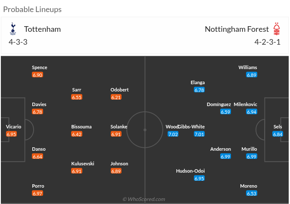
Task: Click the Tottenham club crest icon
Action: pyautogui.click(x=12, y=29)
